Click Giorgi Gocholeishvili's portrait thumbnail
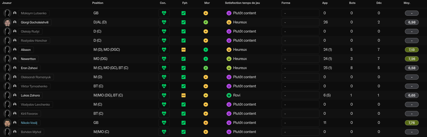 point(7,22)
